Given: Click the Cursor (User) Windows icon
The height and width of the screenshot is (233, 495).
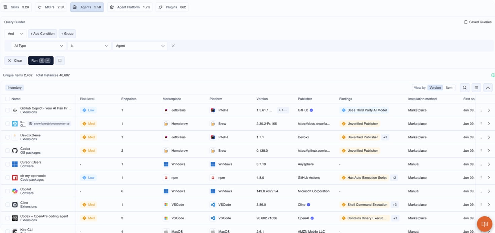Looking at the screenshot, I should click(x=15, y=164).
